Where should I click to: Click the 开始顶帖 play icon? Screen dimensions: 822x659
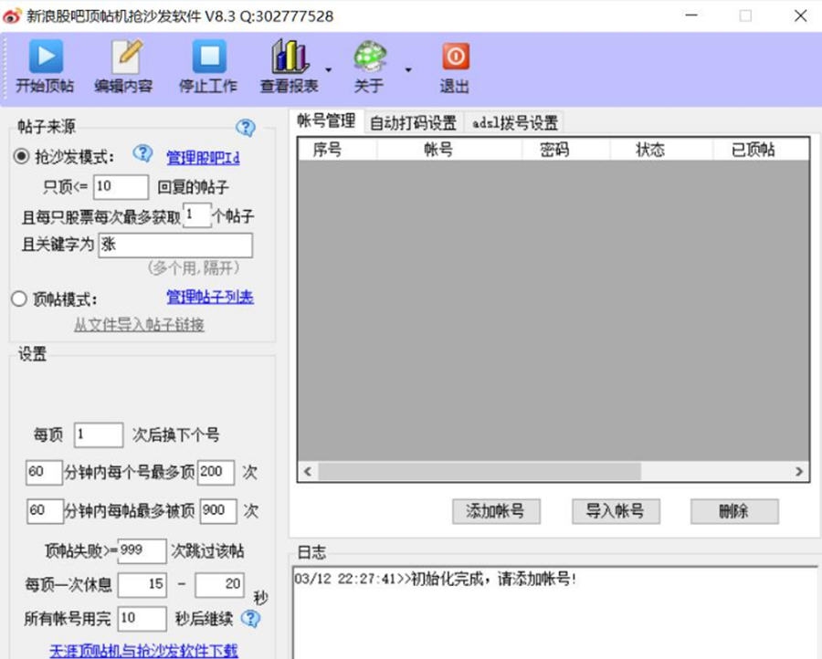pos(45,57)
